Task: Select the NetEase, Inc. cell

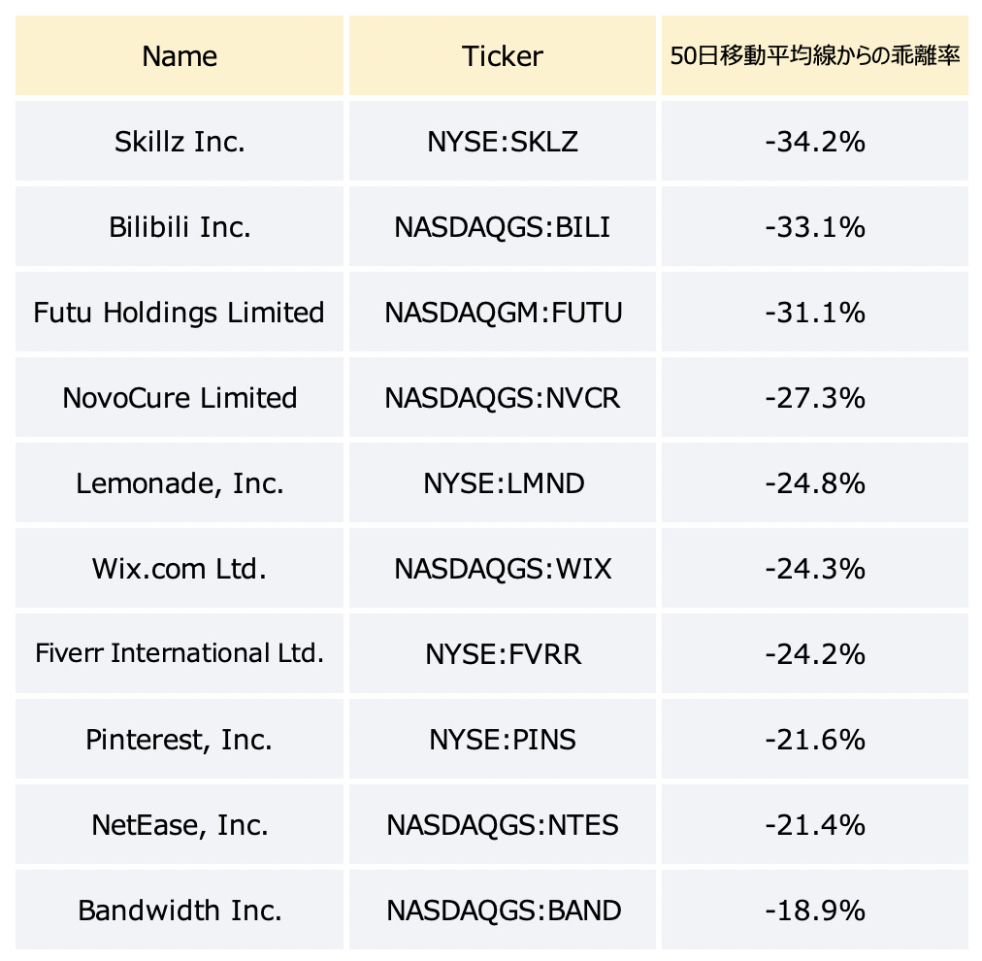Action: point(180,824)
